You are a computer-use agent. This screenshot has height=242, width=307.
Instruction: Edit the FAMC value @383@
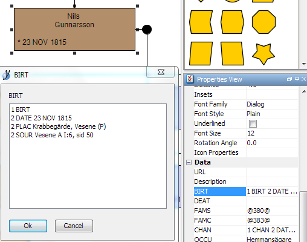pyautogui.click(x=272, y=220)
